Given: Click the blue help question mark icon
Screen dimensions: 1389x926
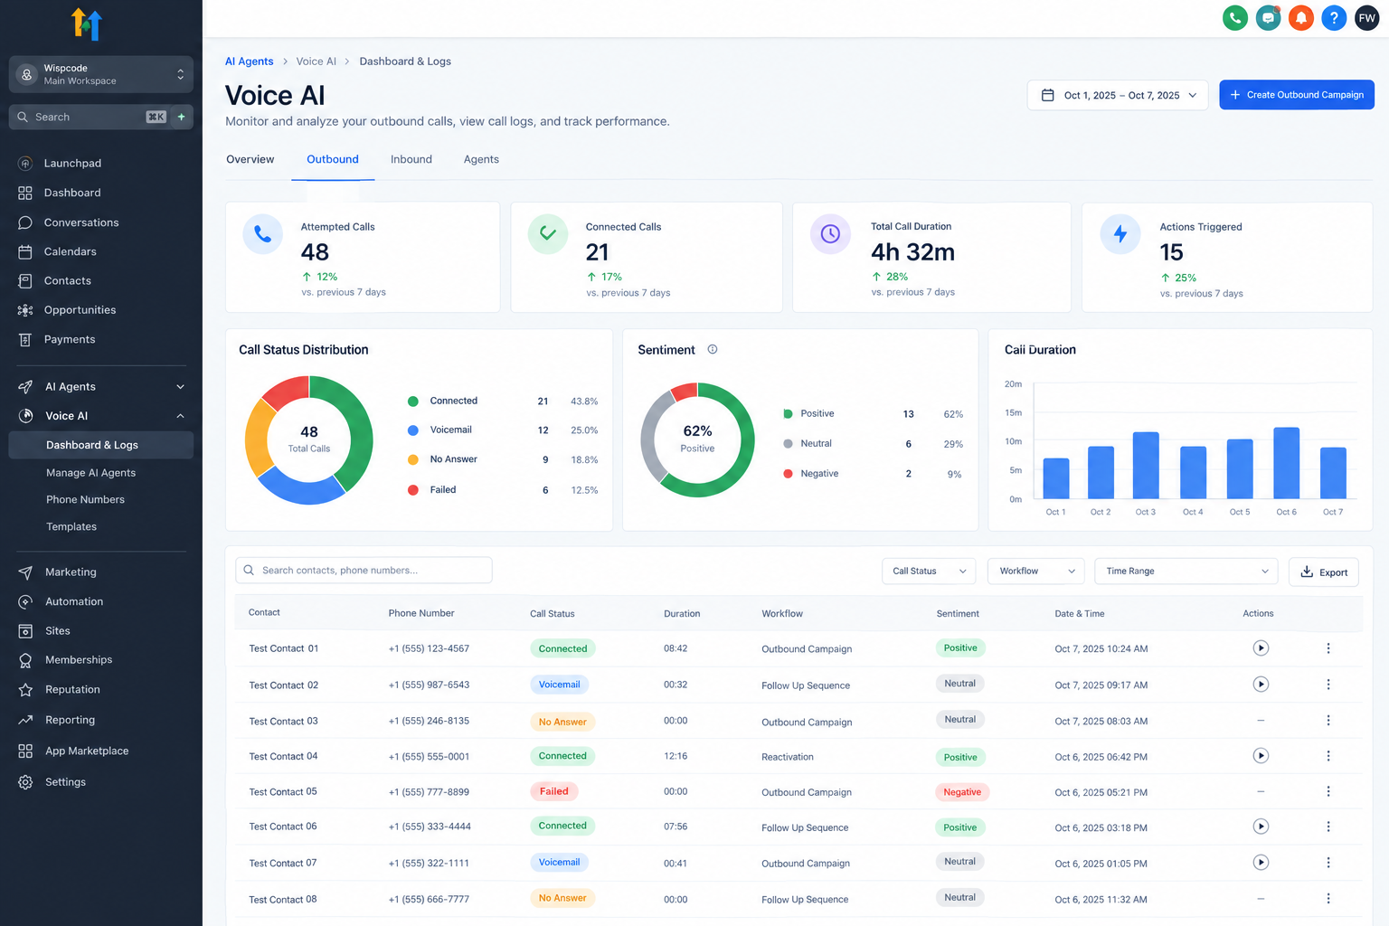Looking at the screenshot, I should tap(1334, 17).
